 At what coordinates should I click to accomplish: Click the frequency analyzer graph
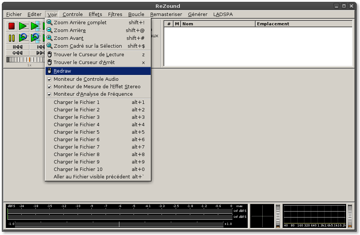(314, 216)
